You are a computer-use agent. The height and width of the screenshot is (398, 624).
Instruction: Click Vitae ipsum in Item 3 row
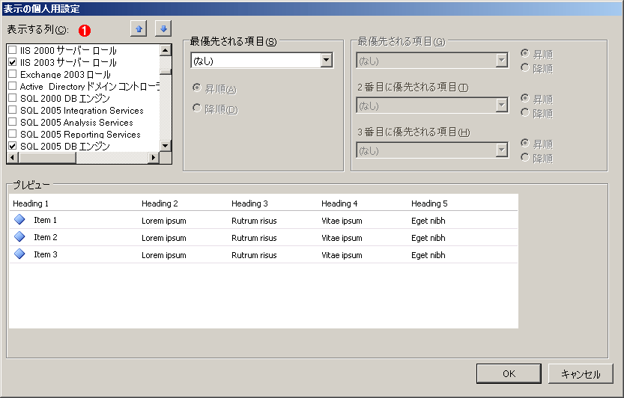coord(342,255)
